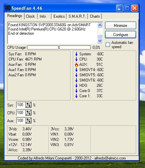The width and height of the screenshot is (145, 168).
Task: Click the 'AVcc: 3,39V' voltage reading
Action: coord(20,150)
